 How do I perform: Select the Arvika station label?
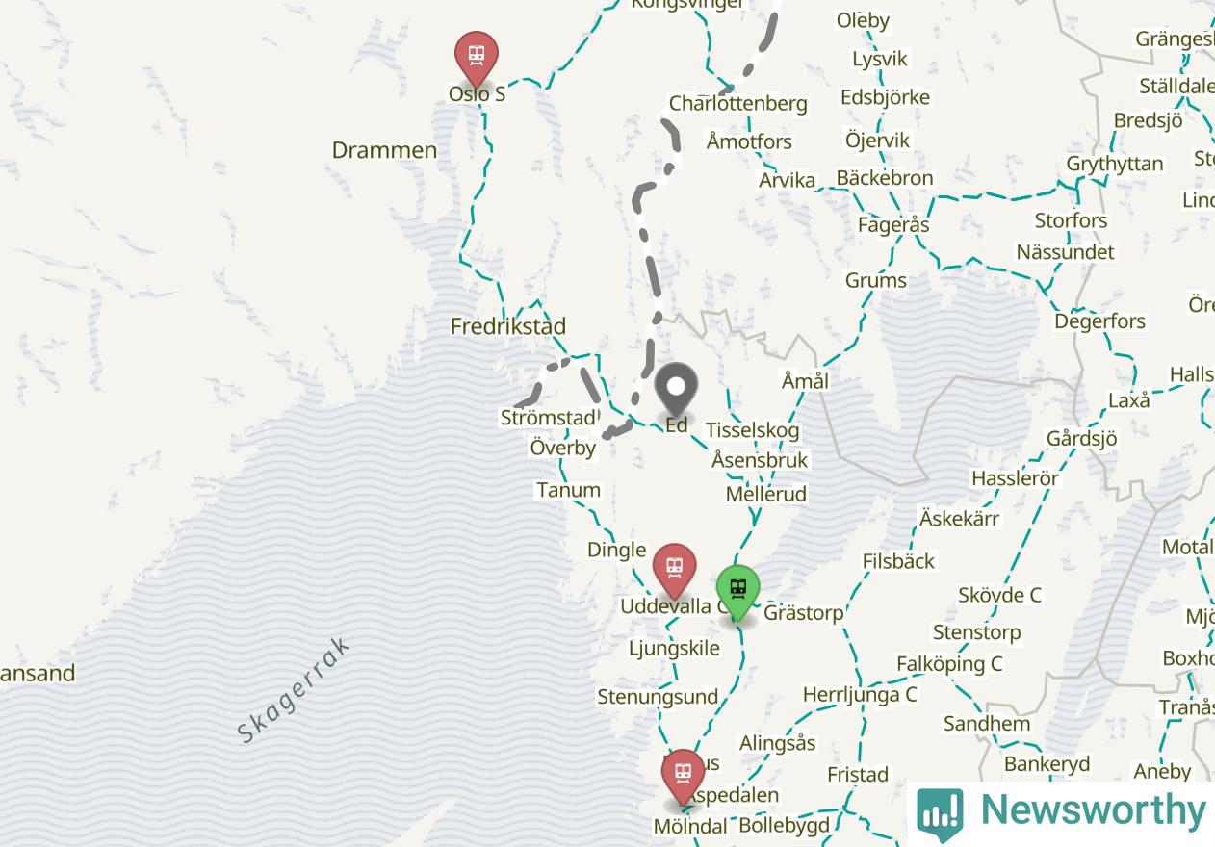(x=787, y=180)
